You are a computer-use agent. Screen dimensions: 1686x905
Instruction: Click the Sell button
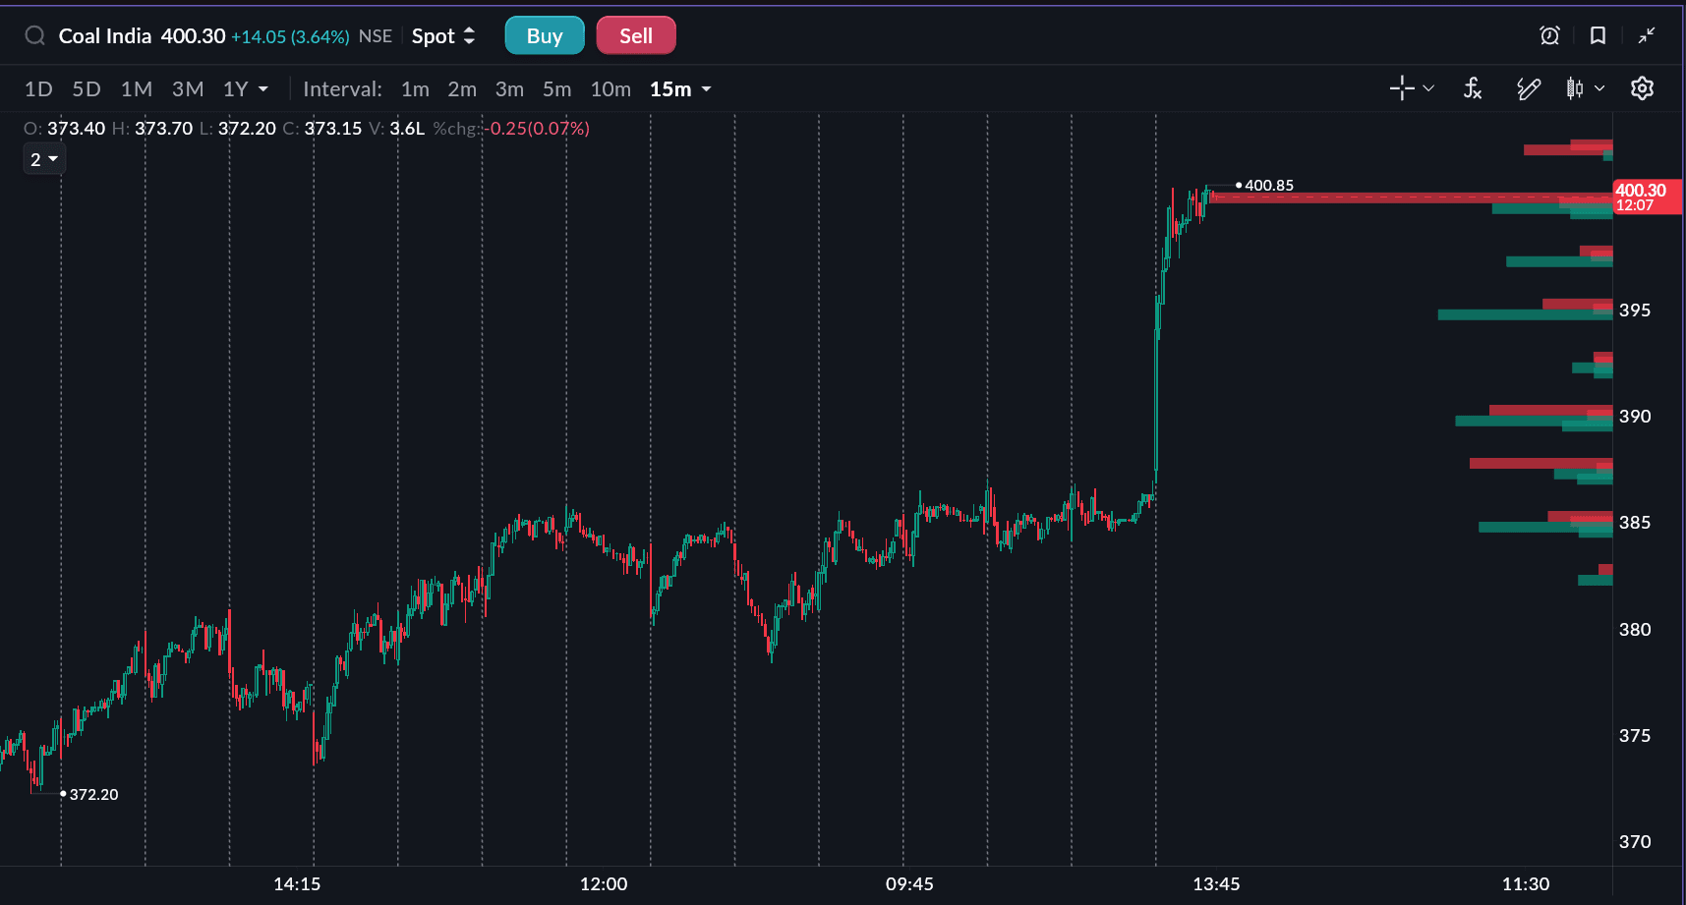635,34
